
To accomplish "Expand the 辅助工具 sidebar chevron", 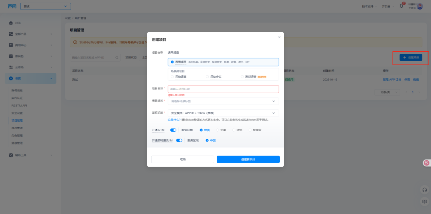I will 51,155.
